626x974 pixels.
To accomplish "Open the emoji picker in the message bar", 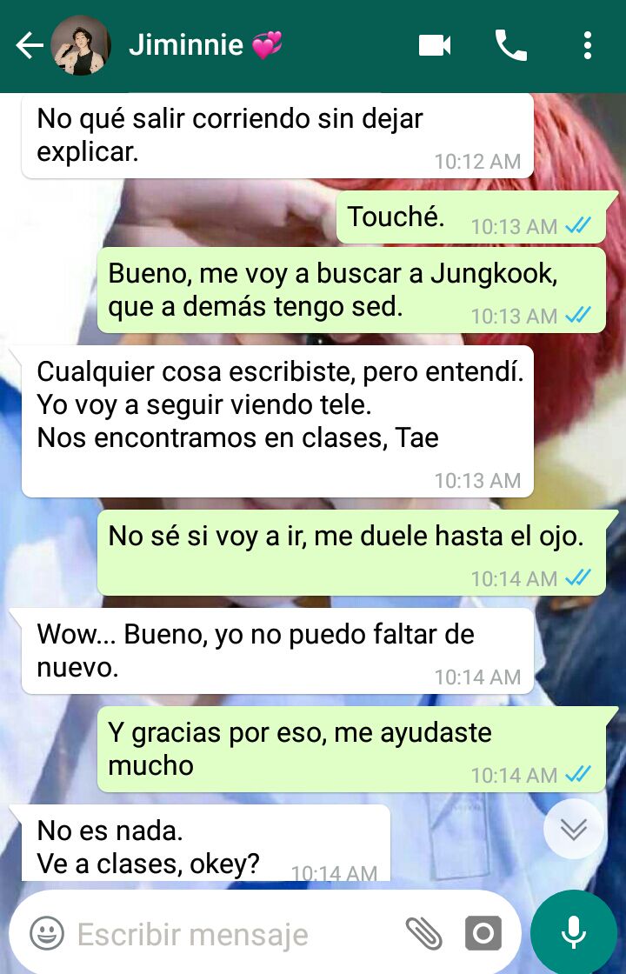I will (x=47, y=933).
